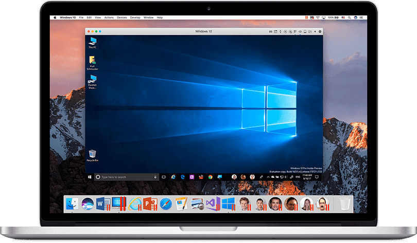
Task: Open the Window menu
Action: coord(148,17)
